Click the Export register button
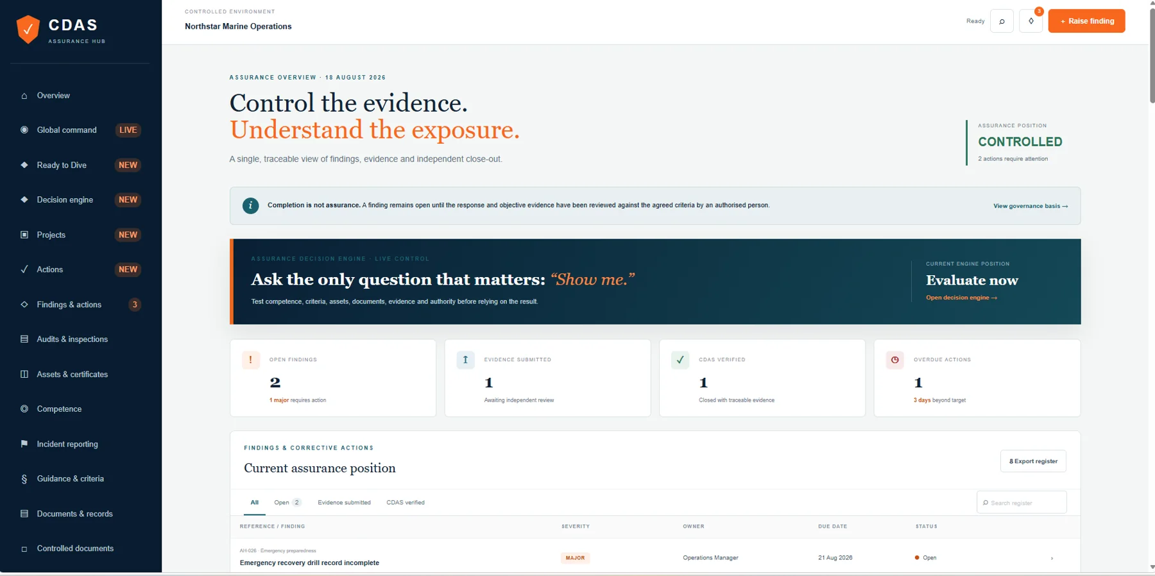Screen dimensions: 1155x576 [x=1033, y=461]
